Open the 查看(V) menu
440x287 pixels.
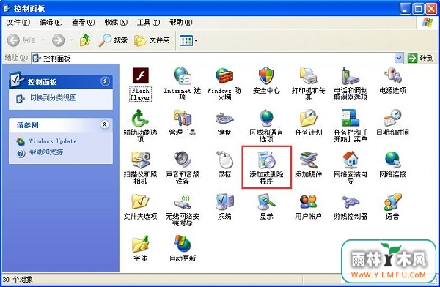pyautogui.click(x=84, y=23)
